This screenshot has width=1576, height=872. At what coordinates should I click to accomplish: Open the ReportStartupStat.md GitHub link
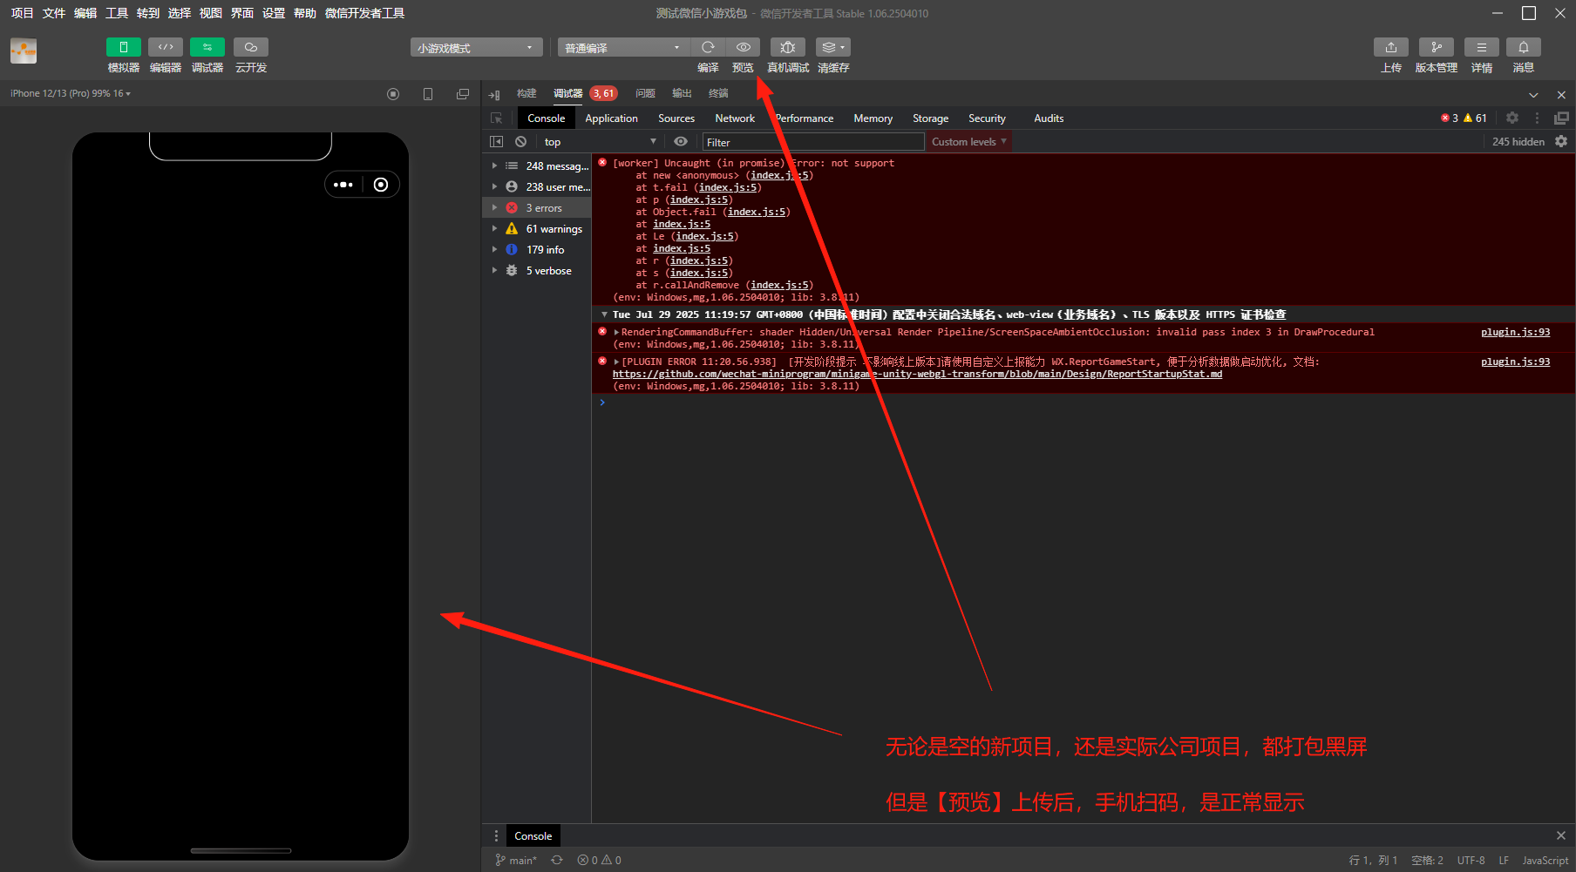point(917,374)
